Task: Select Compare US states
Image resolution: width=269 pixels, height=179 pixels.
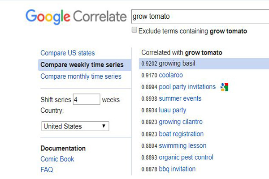Action: [x=68, y=53]
